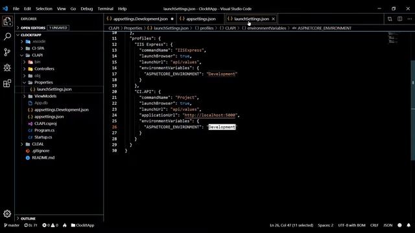Open the Help menu
Image resolution: width=415 pixels, height=233 pixels.
click(123, 8)
